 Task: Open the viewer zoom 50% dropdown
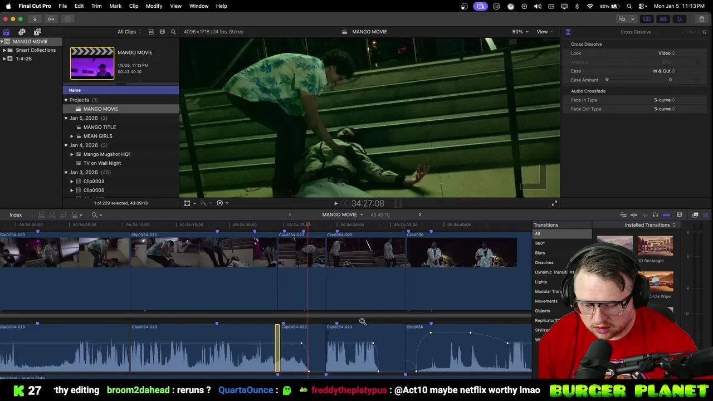[x=520, y=32]
